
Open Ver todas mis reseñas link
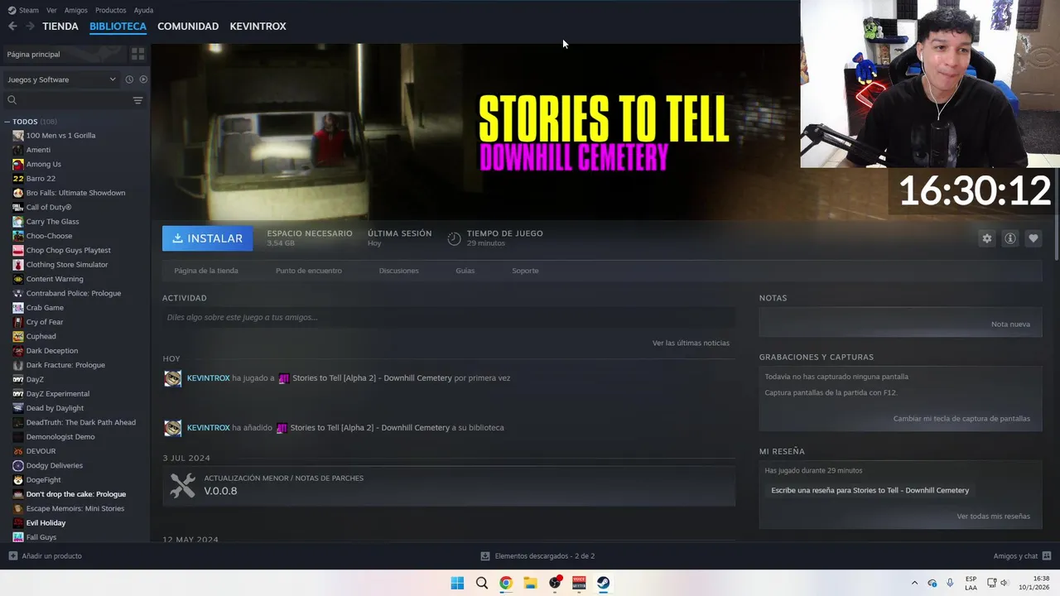(x=993, y=517)
